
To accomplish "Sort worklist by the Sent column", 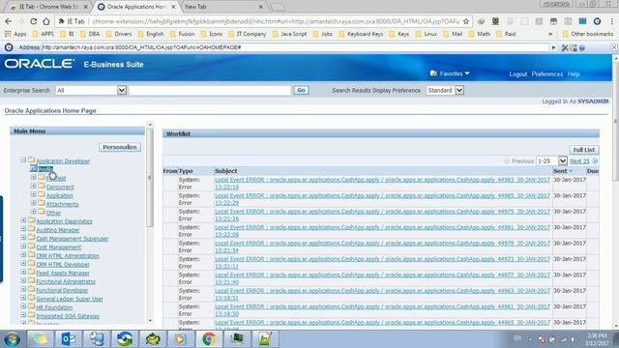I will pyautogui.click(x=563, y=171).
